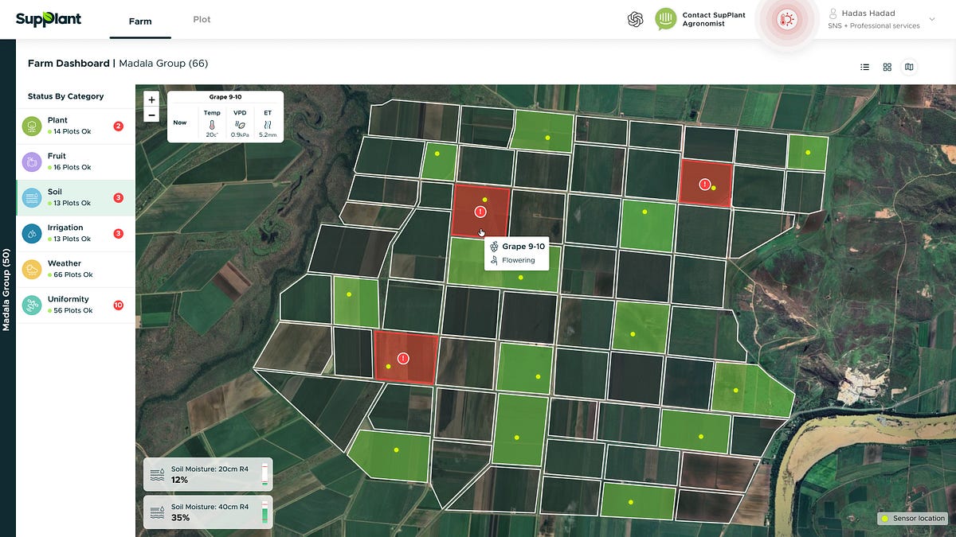Click the SupPlant logo
This screenshot has height=537, width=956.
click(49, 19)
